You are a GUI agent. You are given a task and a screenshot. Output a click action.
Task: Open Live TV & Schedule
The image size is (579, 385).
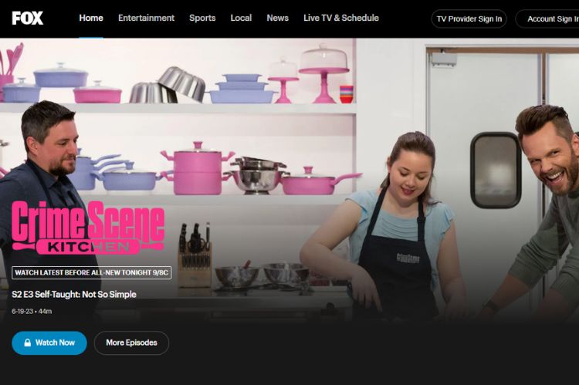pos(341,18)
